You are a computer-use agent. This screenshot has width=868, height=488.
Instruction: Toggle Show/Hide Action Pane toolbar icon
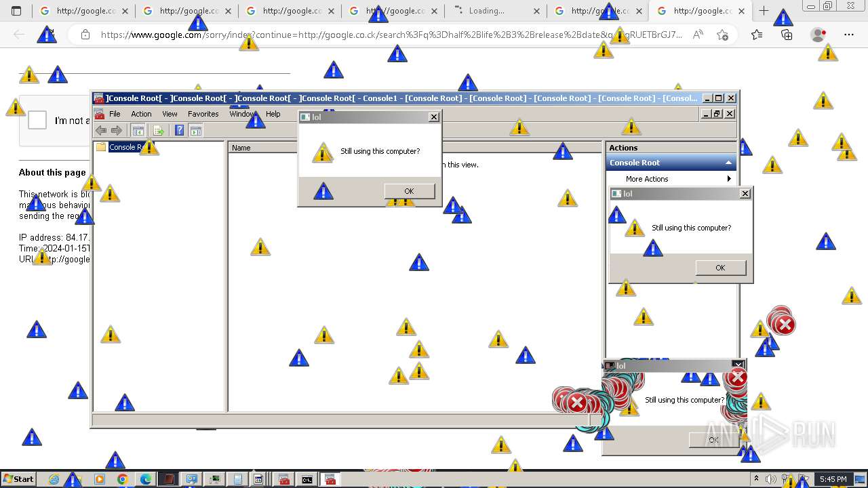click(x=195, y=130)
